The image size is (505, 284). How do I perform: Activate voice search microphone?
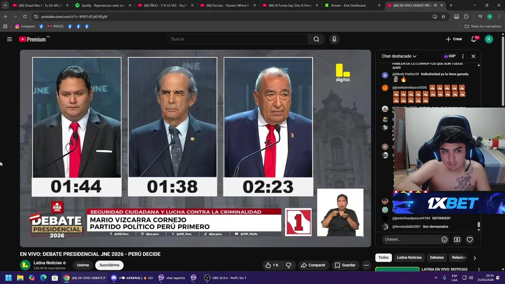(x=334, y=39)
